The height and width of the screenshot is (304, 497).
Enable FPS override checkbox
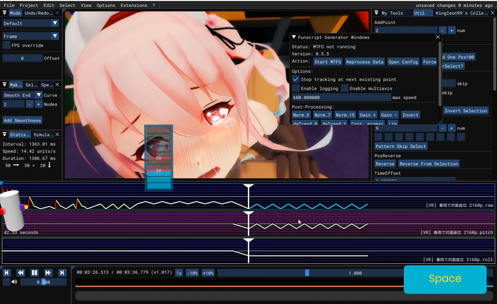coord(6,45)
